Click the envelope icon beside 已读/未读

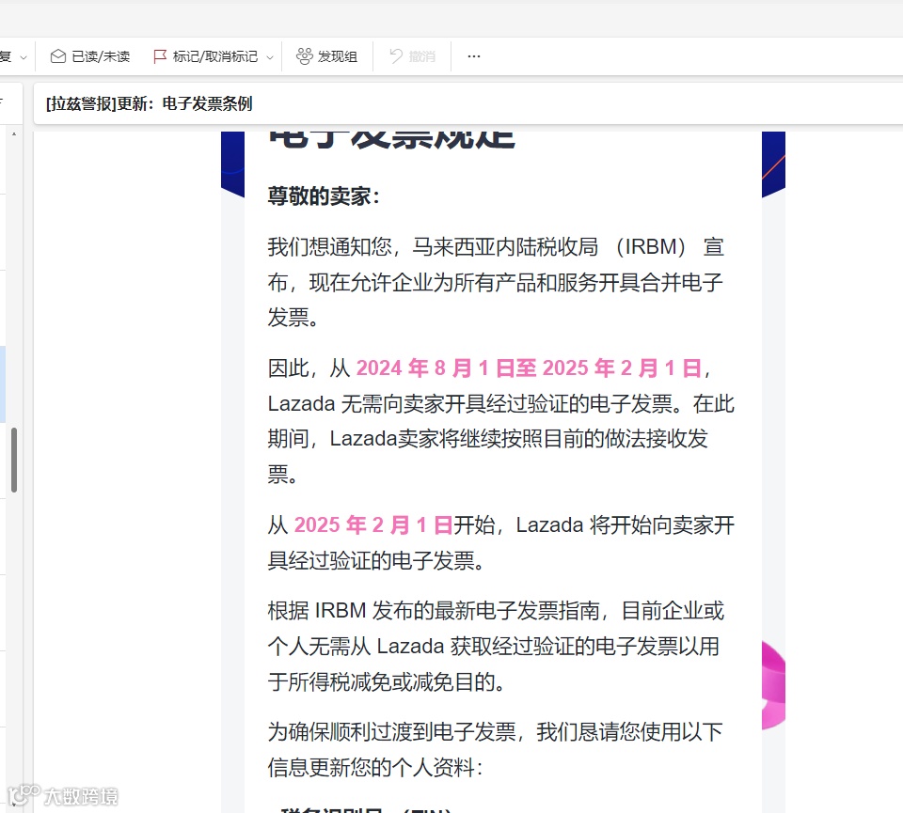pyautogui.click(x=56, y=56)
